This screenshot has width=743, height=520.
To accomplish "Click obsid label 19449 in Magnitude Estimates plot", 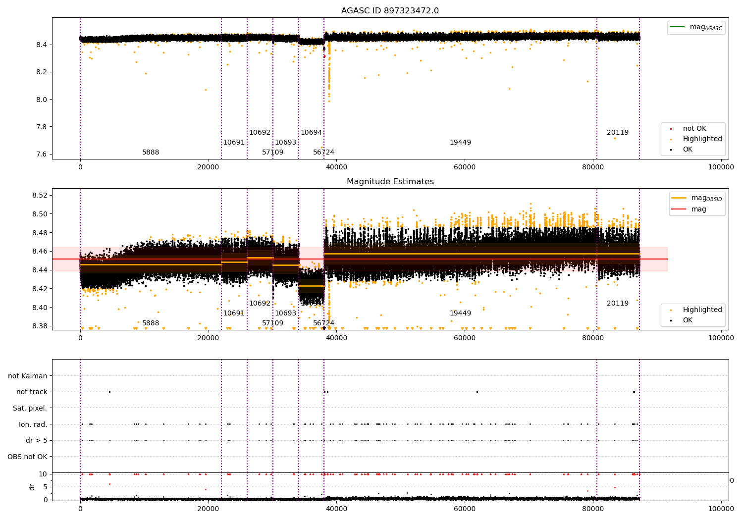I will pos(460,313).
